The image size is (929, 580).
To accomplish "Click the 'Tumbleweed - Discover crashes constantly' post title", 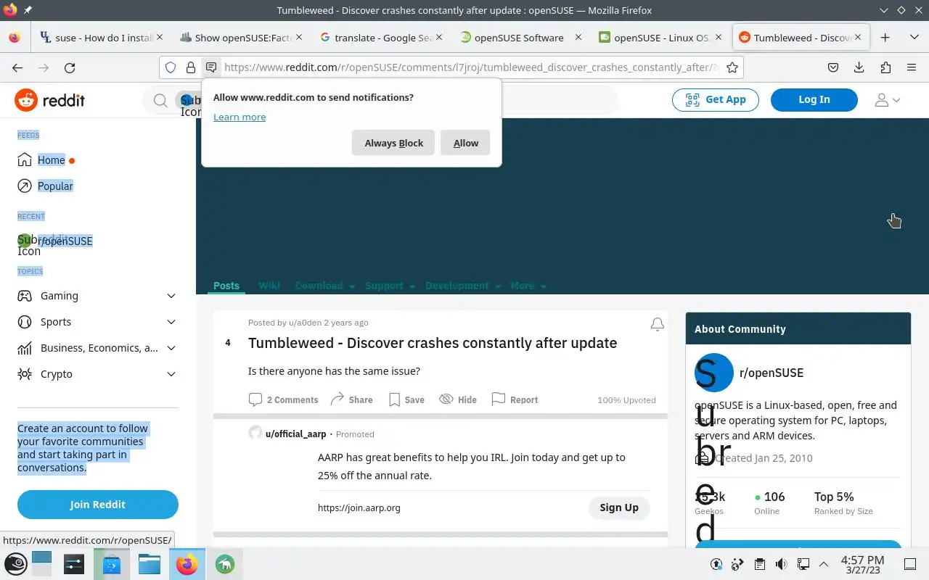I will click(433, 343).
